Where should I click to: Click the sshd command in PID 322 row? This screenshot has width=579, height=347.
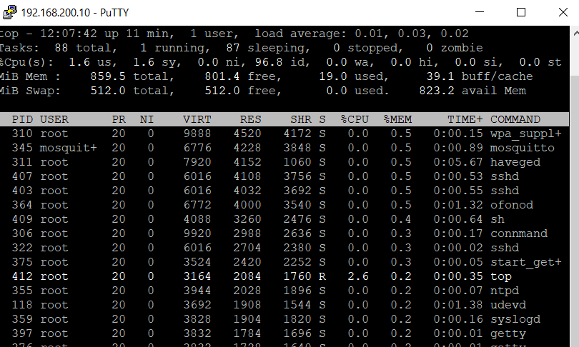[x=505, y=248]
